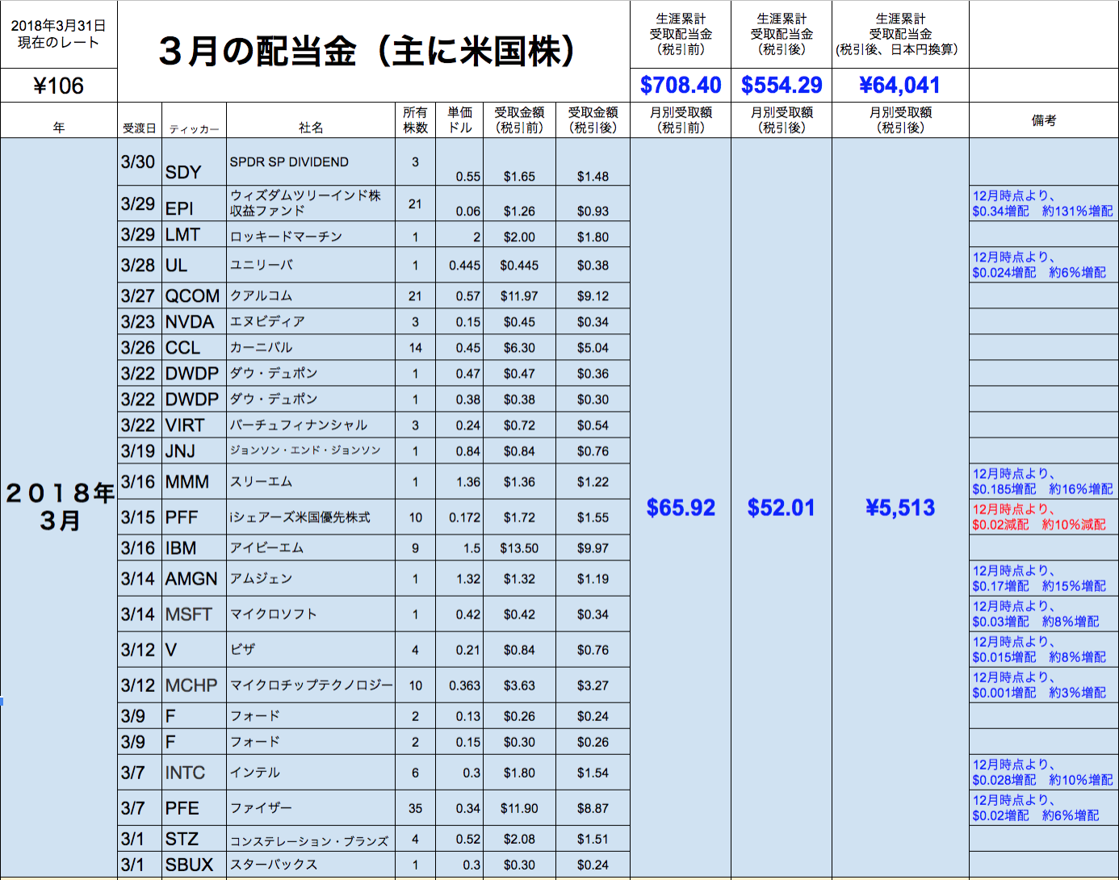The width and height of the screenshot is (1119, 880).
Task: Click the red PFF note about 10% decrease
Action: tap(1043, 517)
